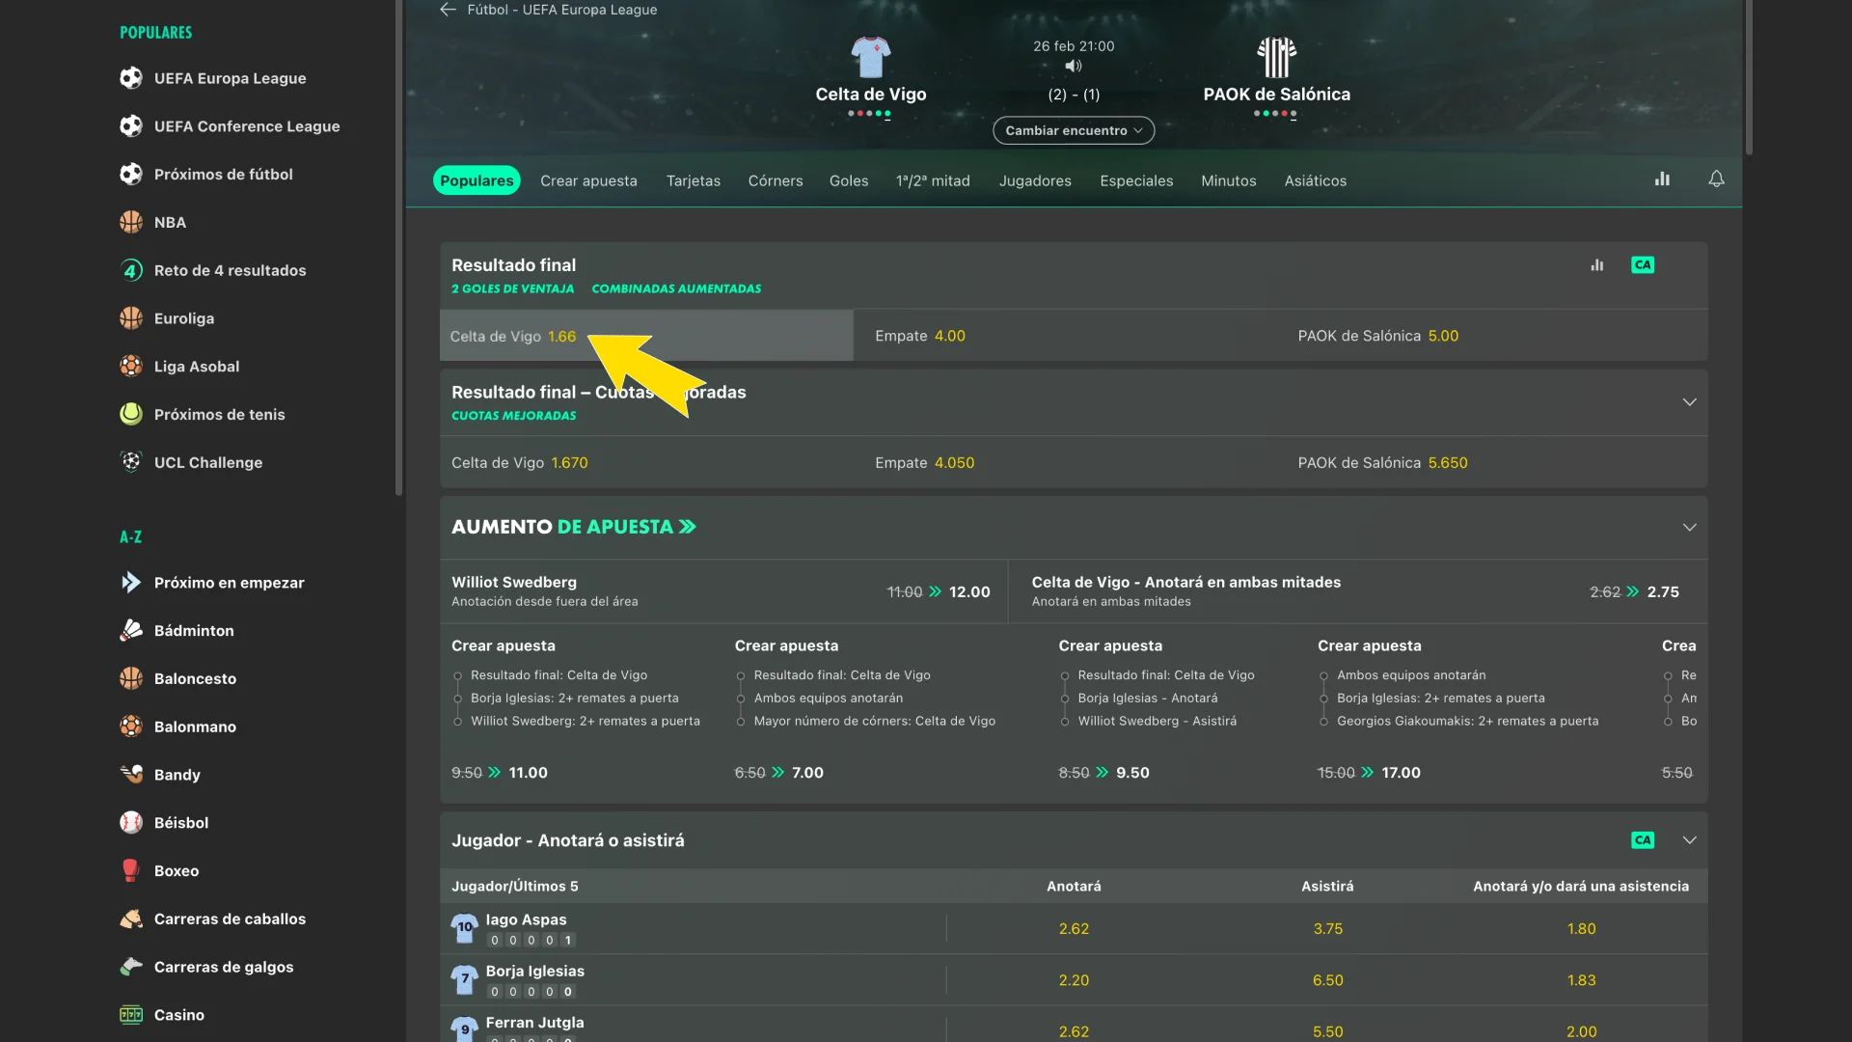Collapse the Resultado final – Cuotas mejoradas section
Screen dimensions: 1852x1042
pyautogui.click(x=1689, y=402)
